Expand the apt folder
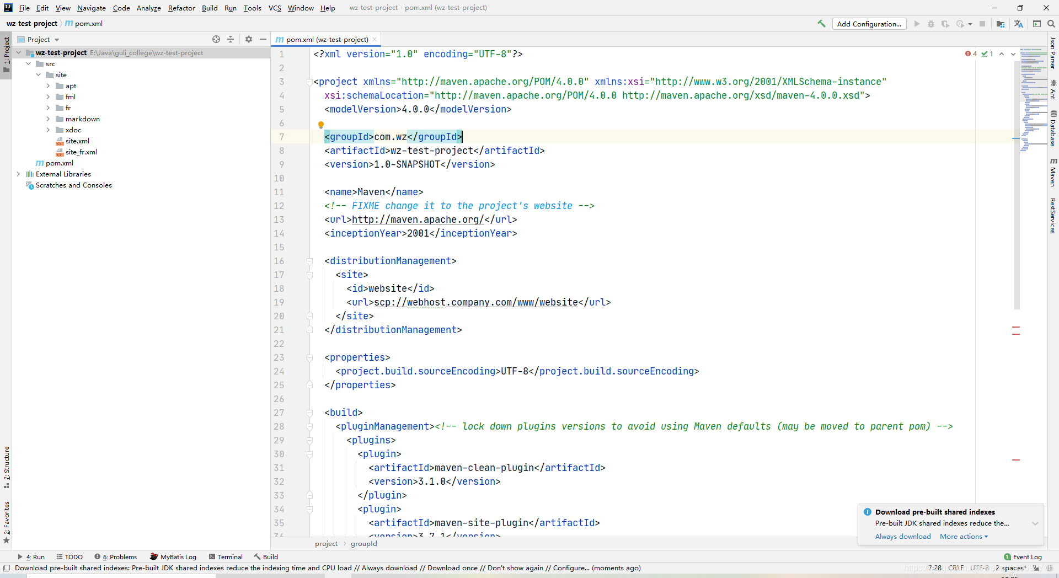Image resolution: width=1059 pixels, height=578 pixels. (x=48, y=86)
